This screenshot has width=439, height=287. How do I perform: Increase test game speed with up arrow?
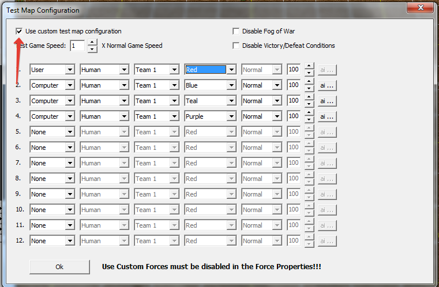coord(92,43)
